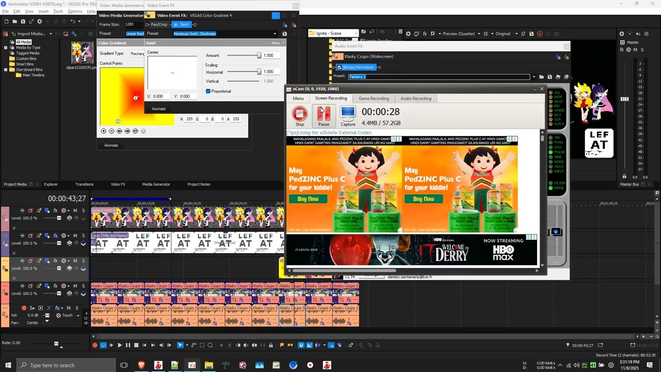661x372 pixels.
Task: Click the preview overlay grid icon
Action: click(x=485, y=34)
